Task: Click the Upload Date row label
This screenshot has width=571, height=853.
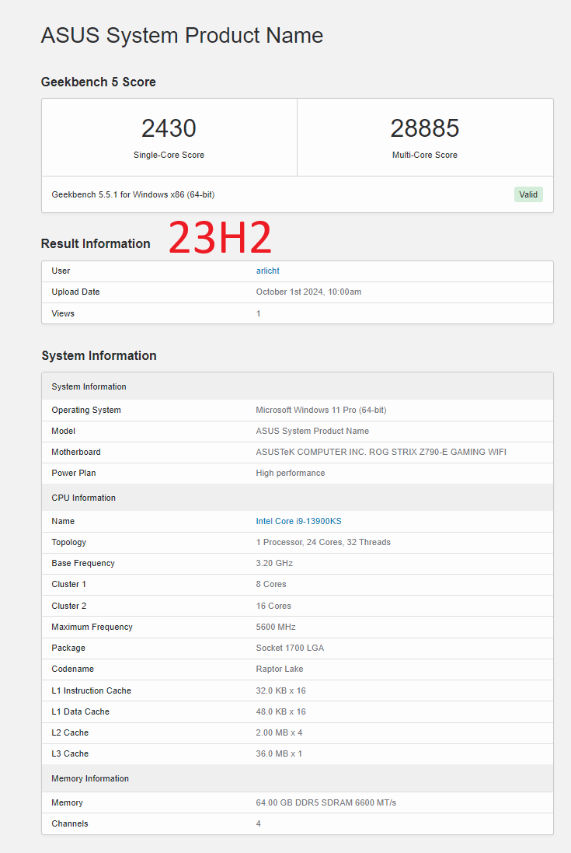Action: coord(75,292)
